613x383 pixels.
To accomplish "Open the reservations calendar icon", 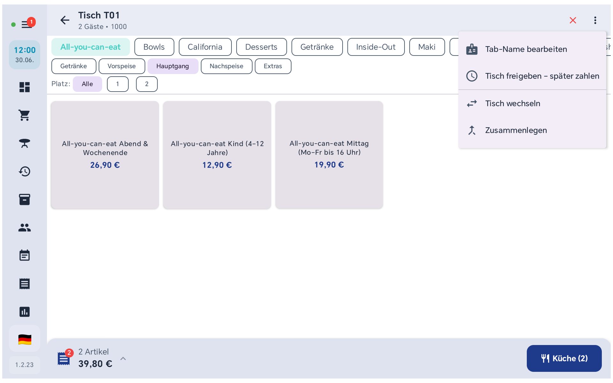I will (25, 255).
